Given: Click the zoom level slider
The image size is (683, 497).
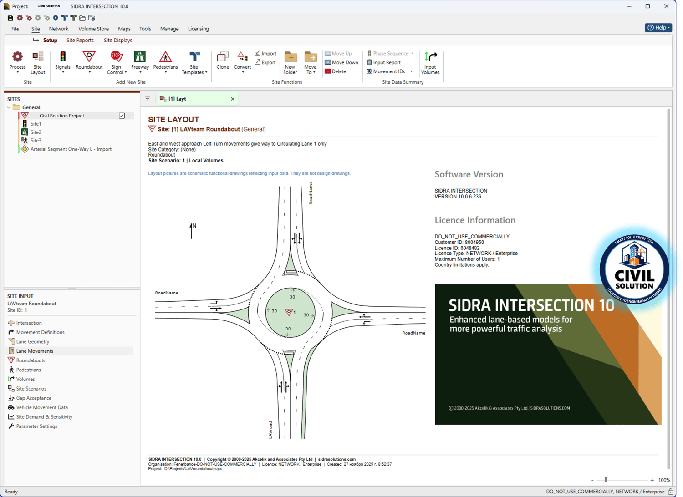Looking at the screenshot, I should point(606,480).
